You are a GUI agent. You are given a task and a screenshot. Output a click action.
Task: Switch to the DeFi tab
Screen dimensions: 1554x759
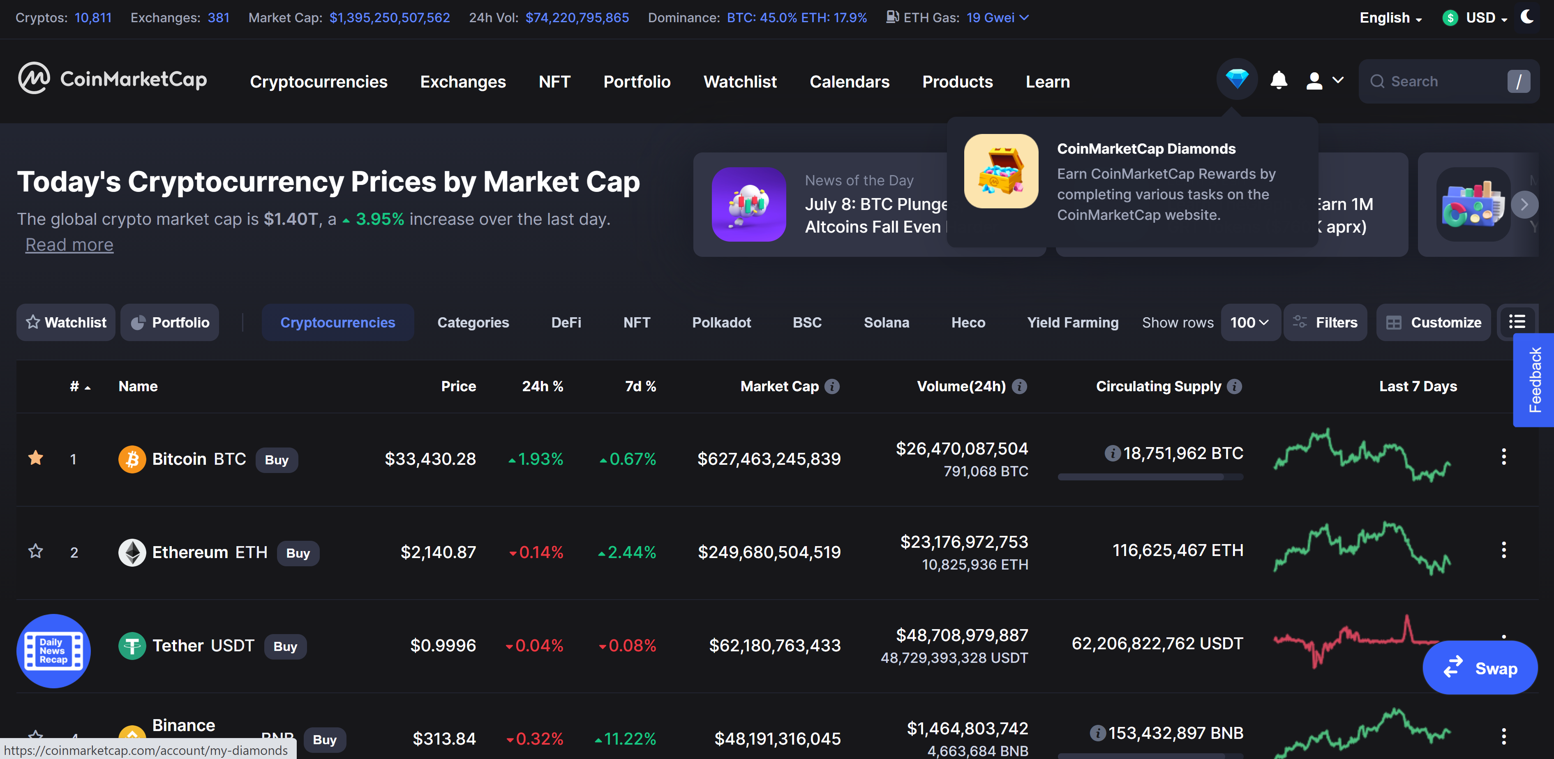[566, 322]
